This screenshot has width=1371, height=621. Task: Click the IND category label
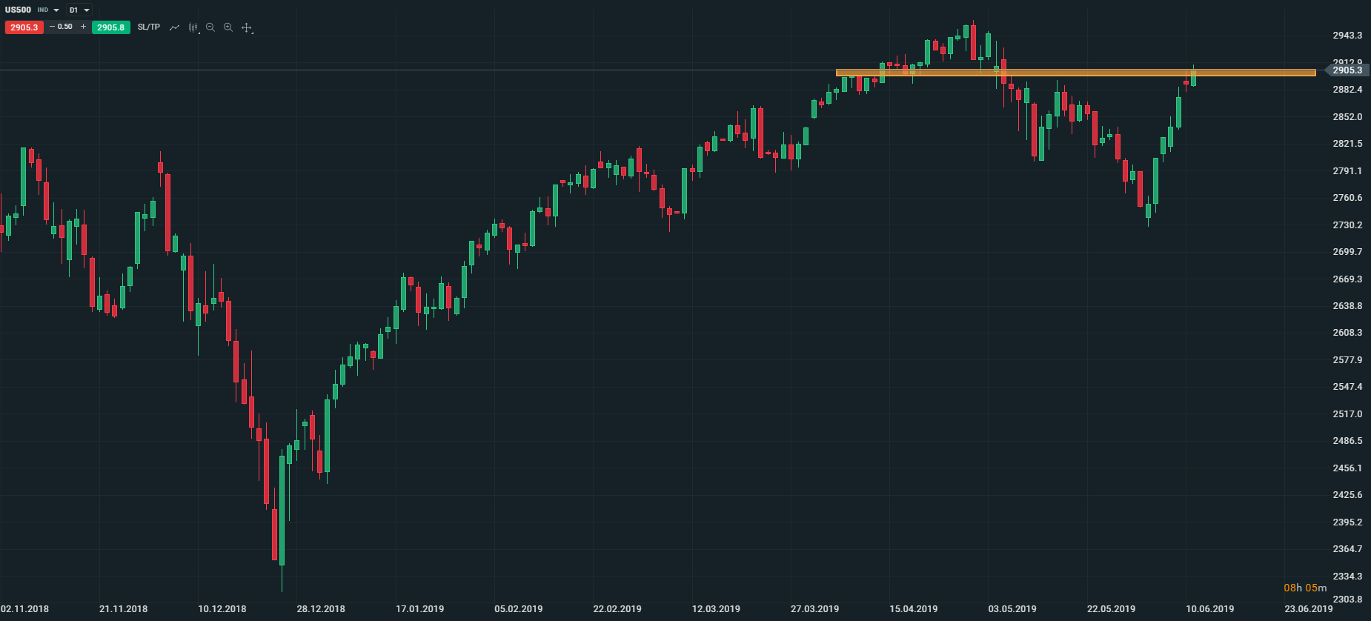point(43,10)
